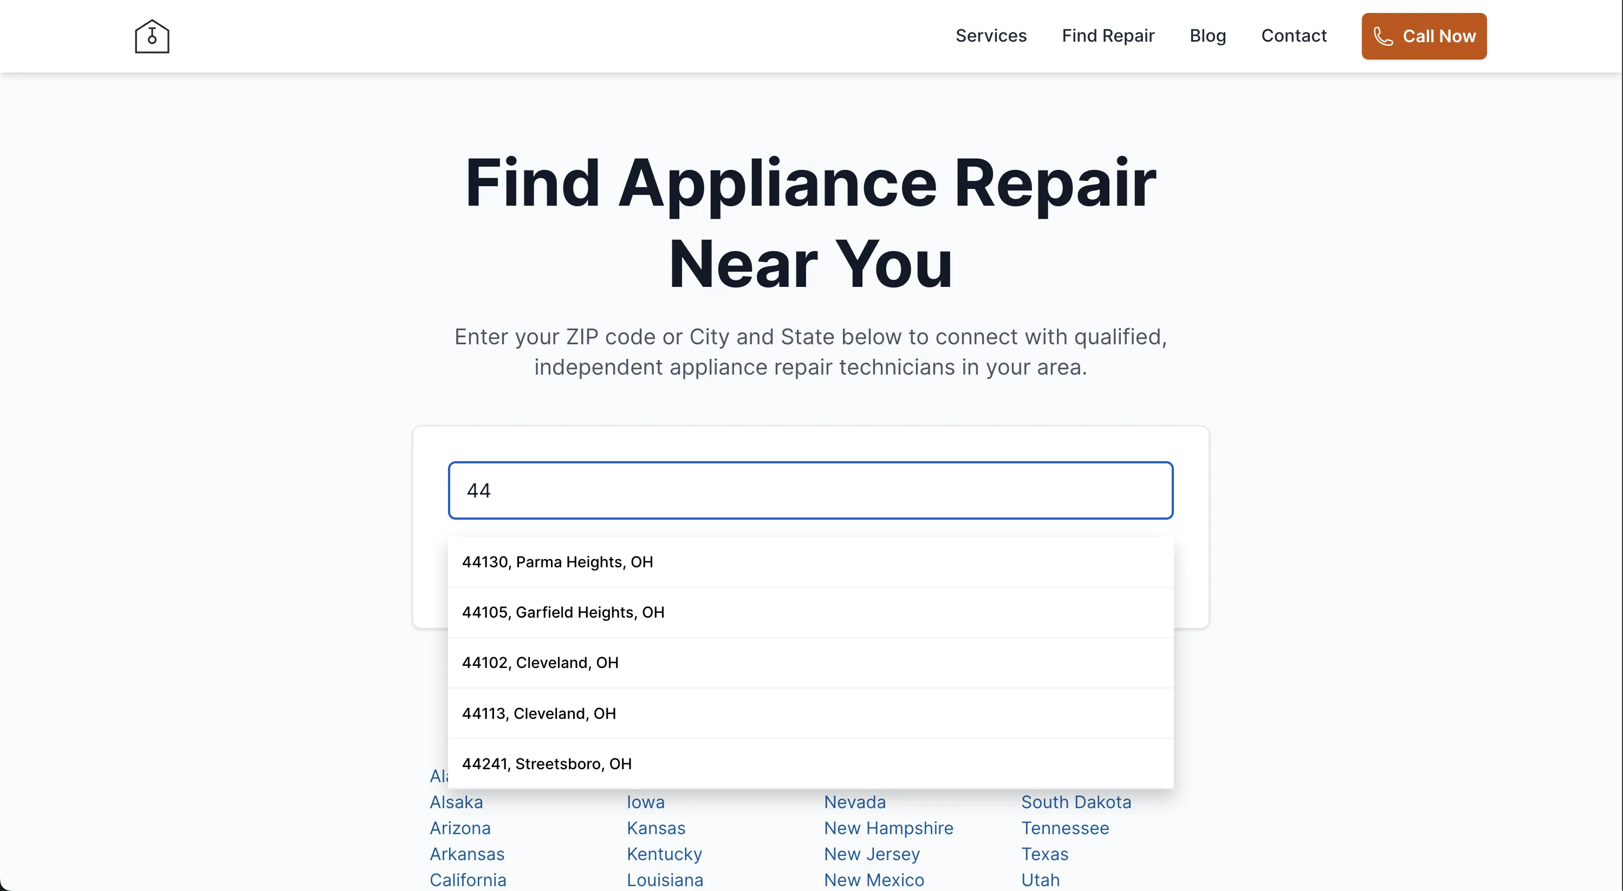Open the Texas state link
Viewport: 1623px width, 891px height.
point(1045,854)
